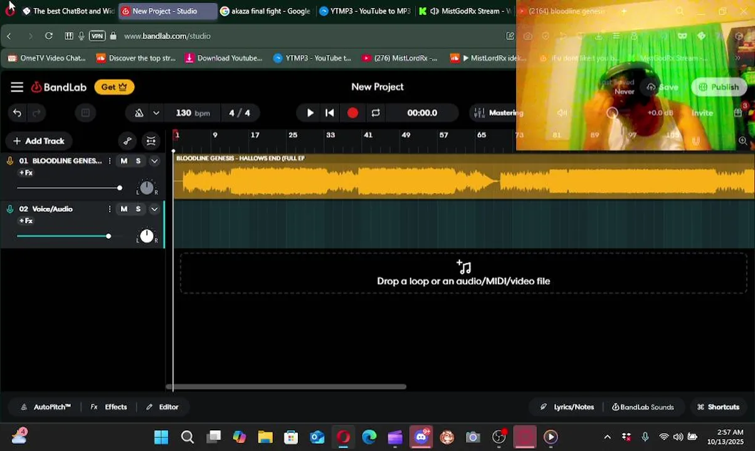Expand the metronome options dropdown
755x451 pixels.
156,113
